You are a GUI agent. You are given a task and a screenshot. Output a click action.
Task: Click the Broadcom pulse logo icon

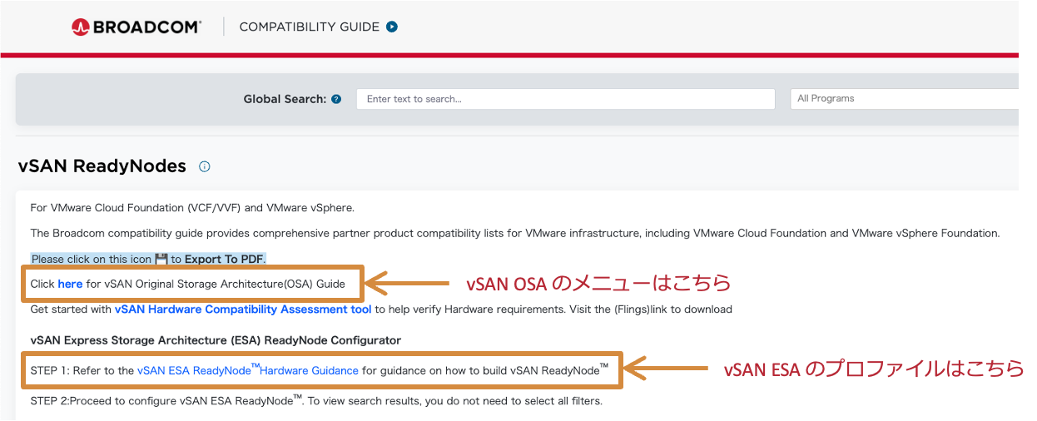(x=80, y=27)
